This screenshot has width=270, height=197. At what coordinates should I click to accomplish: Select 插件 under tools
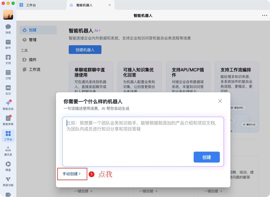[32, 60]
